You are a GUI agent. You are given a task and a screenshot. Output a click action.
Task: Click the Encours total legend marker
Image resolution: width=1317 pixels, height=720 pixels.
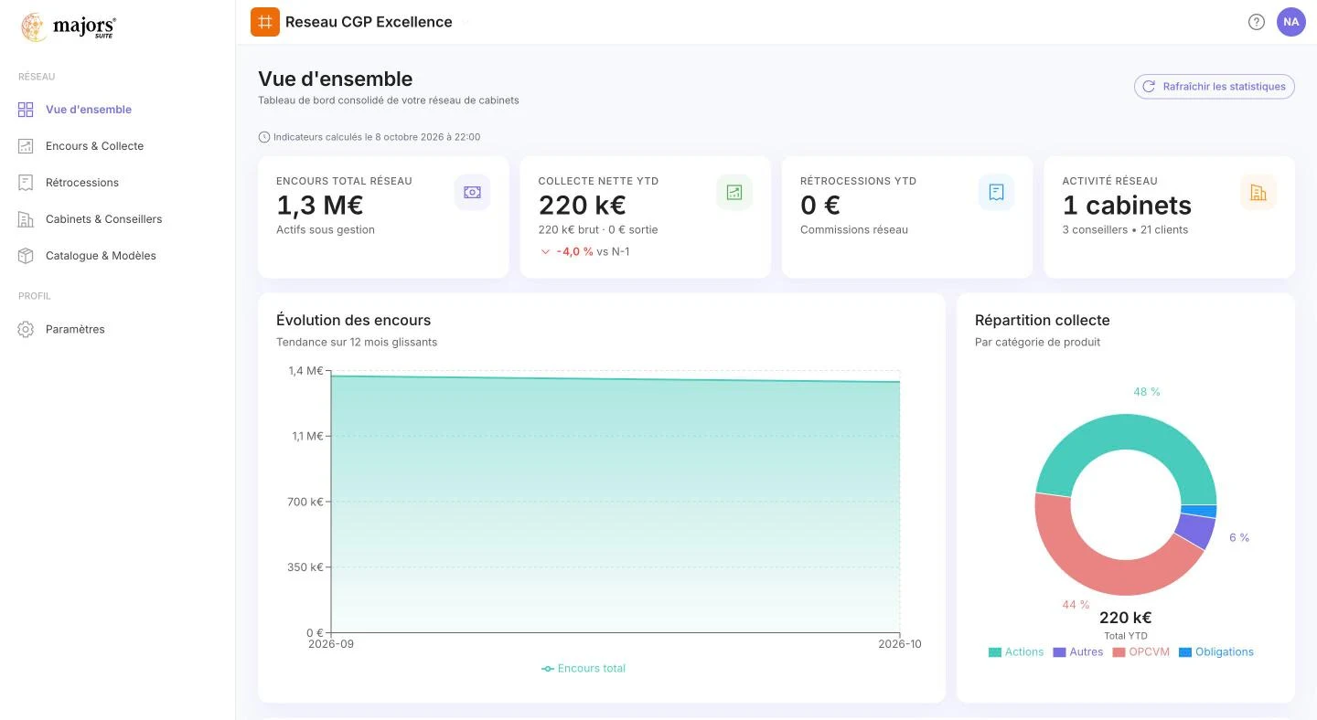tap(548, 669)
